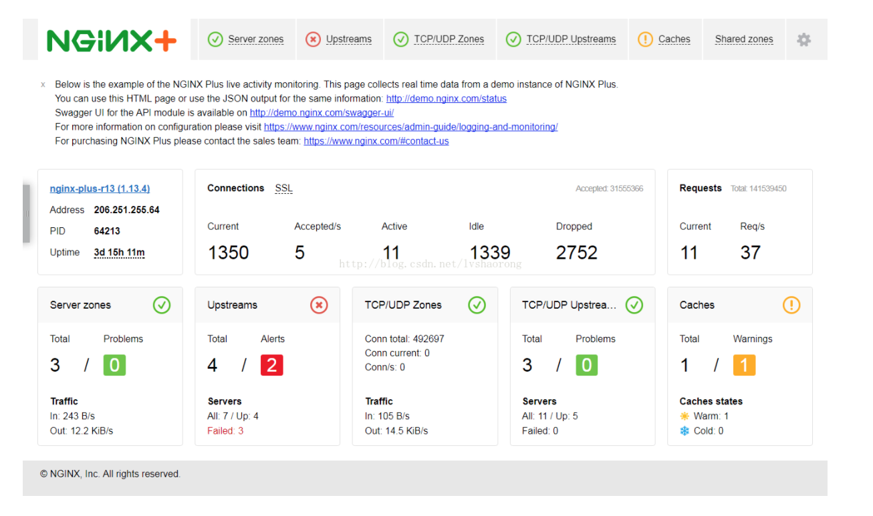Click red X icon on Upstreams card
The height and width of the screenshot is (516, 873).
319,305
